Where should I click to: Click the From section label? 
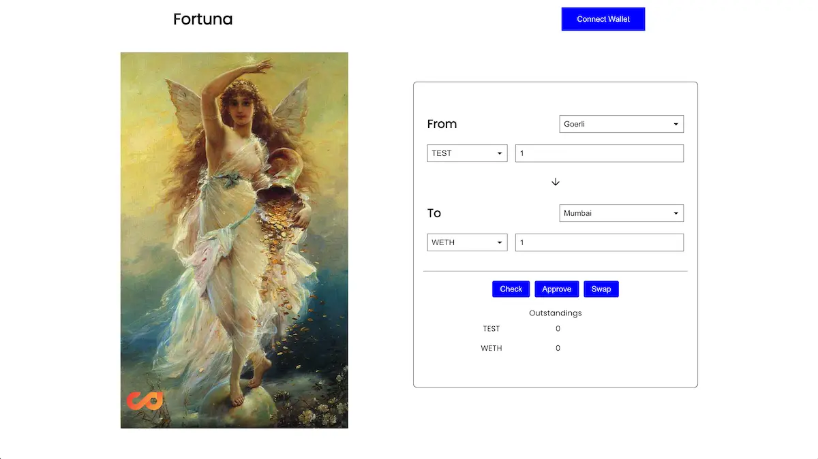[x=442, y=124]
